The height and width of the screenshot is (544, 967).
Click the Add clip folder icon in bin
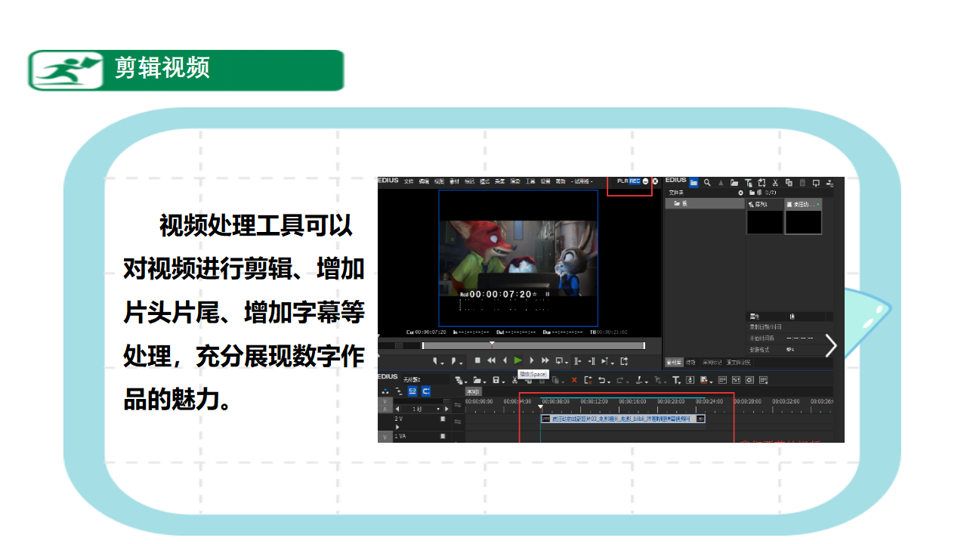pos(734,182)
